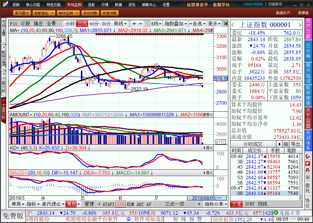Click the F10 button on chart toolbar
The height and width of the screenshot is (223, 313).
click(14, 24)
